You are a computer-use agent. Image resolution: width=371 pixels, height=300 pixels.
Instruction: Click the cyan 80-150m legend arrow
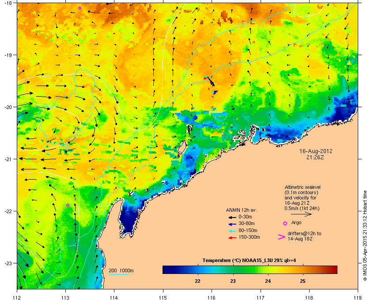pos(232,231)
